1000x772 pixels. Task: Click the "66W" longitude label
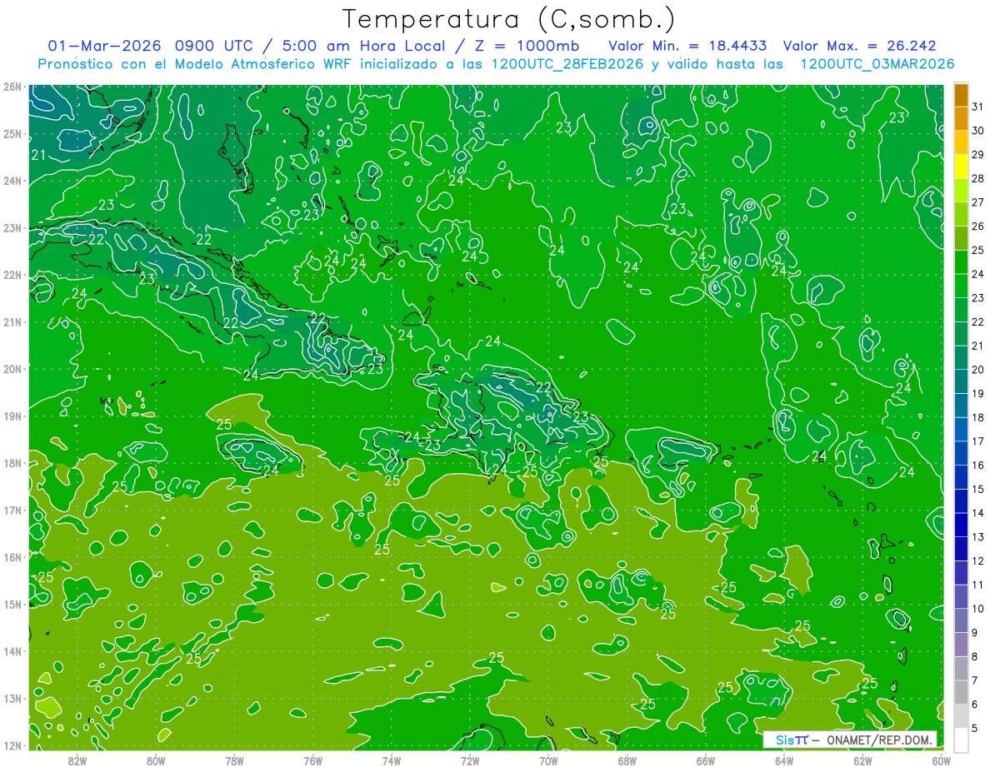(x=706, y=760)
